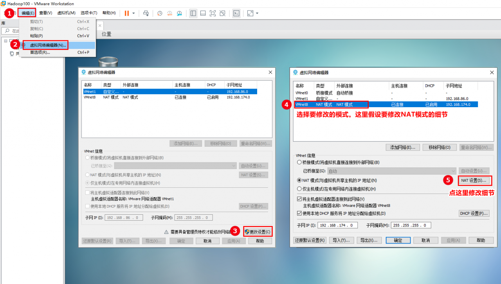Click NAT 设置(S)... button in right dialog
Image resolution: width=501 pixels, height=284 pixels.
point(474,181)
